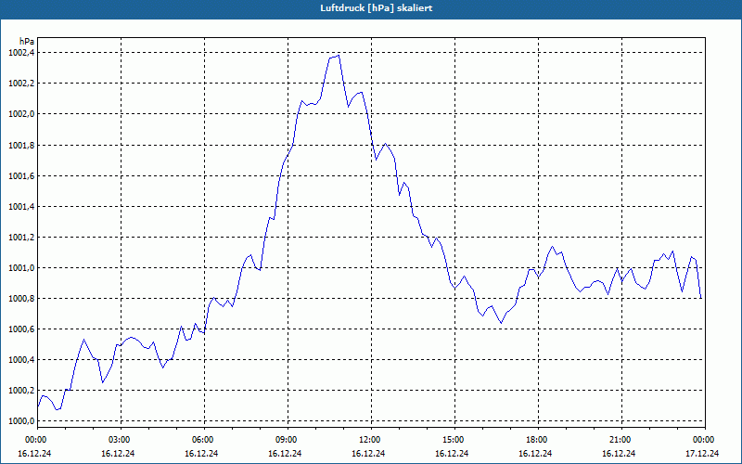Click the 16.12.24 date under 18:00
Image resolution: width=742 pixels, height=464 pixels.
pyautogui.click(x=535, y=454)
